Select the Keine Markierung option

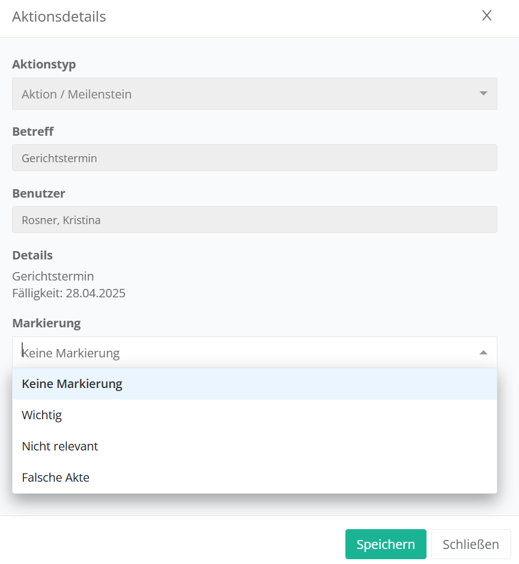tap(72, 384)
